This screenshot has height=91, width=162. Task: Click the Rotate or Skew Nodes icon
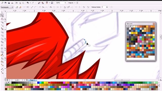click(x=68, y=7)
